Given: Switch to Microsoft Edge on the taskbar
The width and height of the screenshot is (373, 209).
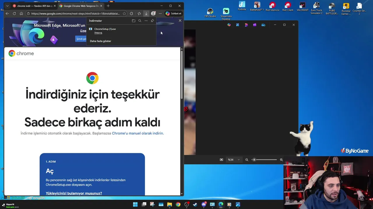Looking at the screenshot, I should click(221, 204).
